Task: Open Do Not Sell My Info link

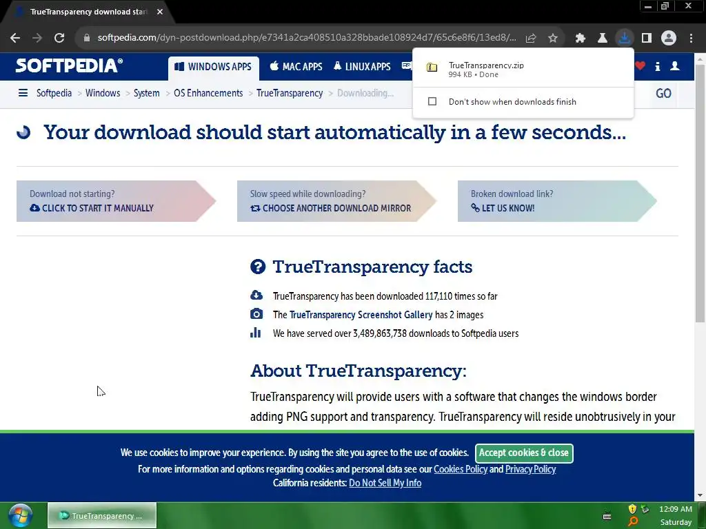Action: (x=385, y=483)
